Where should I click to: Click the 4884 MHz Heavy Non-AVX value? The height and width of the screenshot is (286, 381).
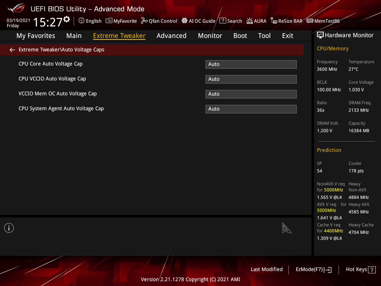point(359,197)
